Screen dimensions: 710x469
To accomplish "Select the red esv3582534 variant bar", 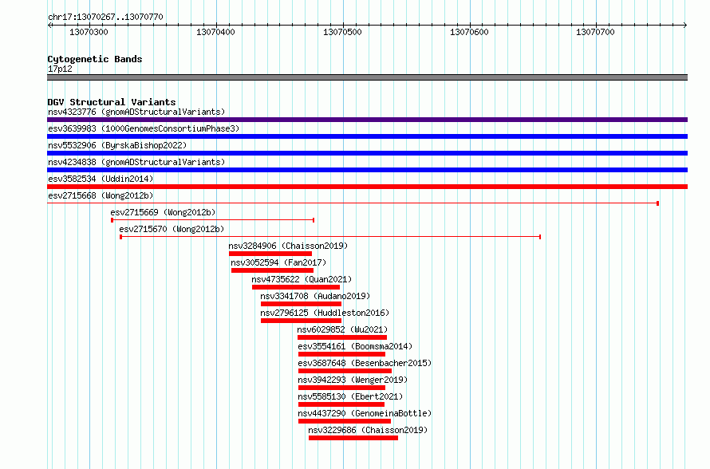I will click(367, 187).
